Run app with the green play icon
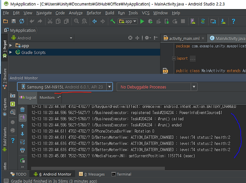This screenshot has width=246, height=183. click(142, 21)
